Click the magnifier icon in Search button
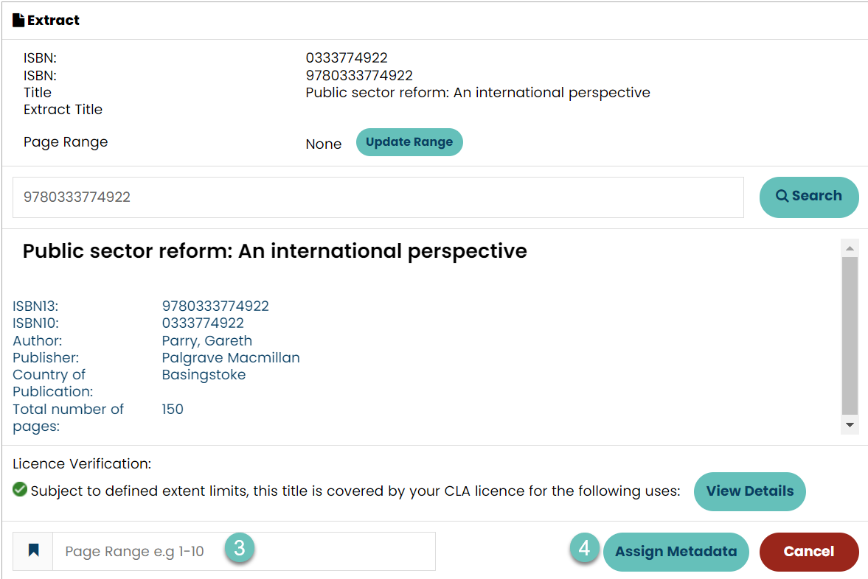This screenshot has width=868, height=579. click(x=782, y=196)
